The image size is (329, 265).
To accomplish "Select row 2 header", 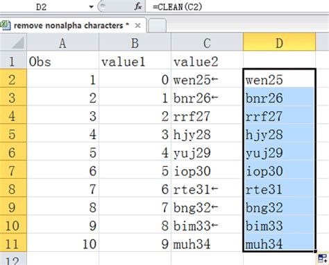I will pos(13,79).
